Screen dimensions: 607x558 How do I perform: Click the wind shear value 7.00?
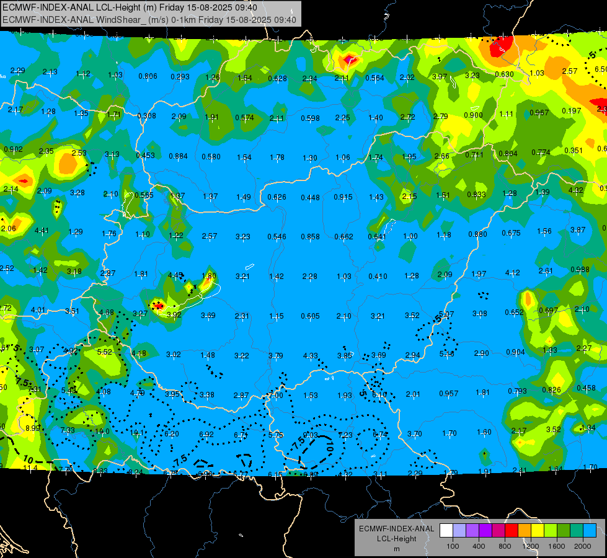tap(276, 396)
